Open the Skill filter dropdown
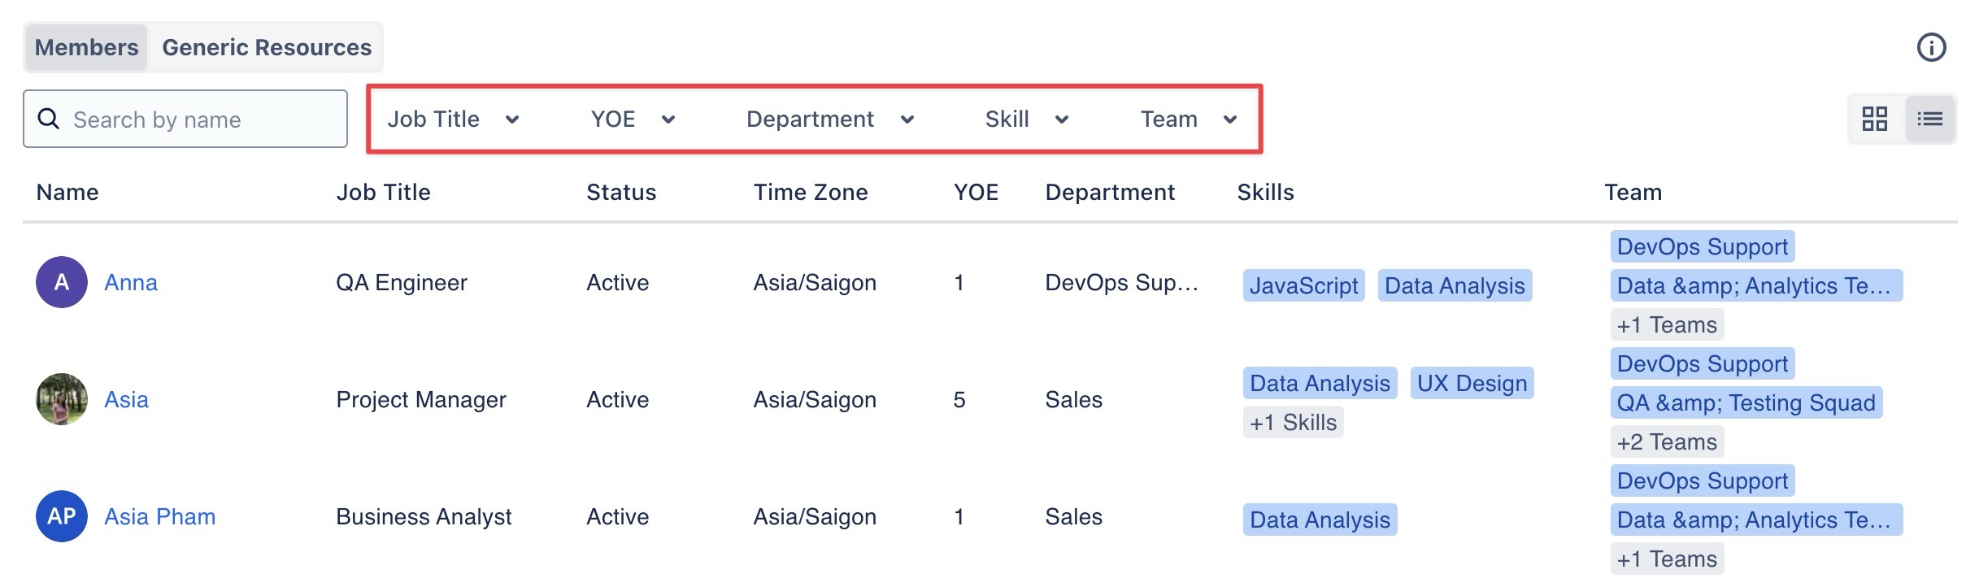 coord(1026,120)
